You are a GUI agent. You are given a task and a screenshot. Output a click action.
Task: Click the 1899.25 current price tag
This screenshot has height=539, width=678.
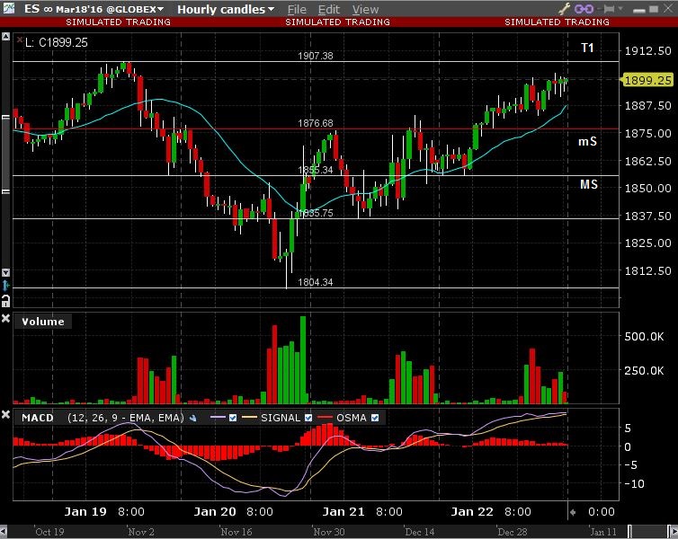point(647,80)
